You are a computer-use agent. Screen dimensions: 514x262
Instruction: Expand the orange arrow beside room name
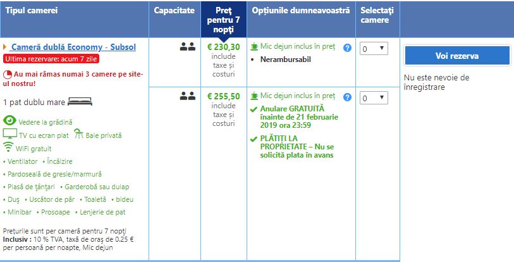[x=5, y=47]
